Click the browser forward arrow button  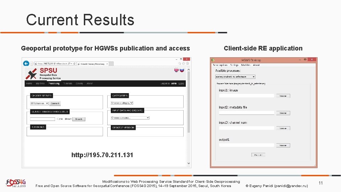tap(32, 64)
